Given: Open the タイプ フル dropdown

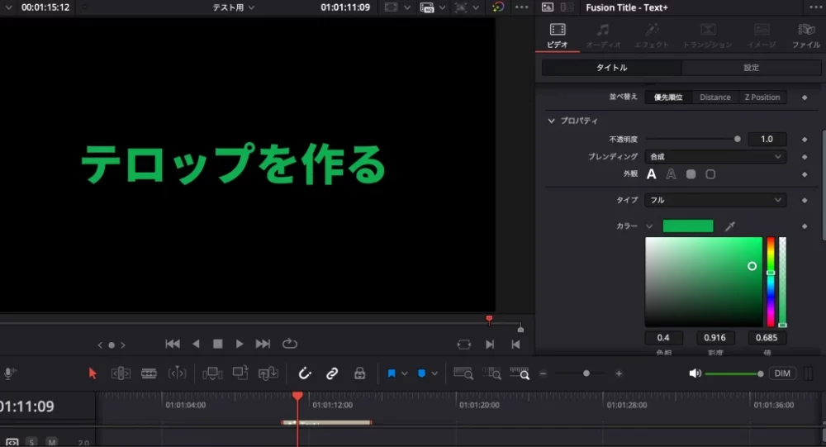Looking at the screenshot, I should (715, 200).
